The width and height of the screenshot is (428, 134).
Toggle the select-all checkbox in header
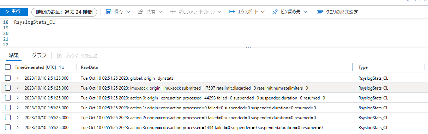click(8, 67)
